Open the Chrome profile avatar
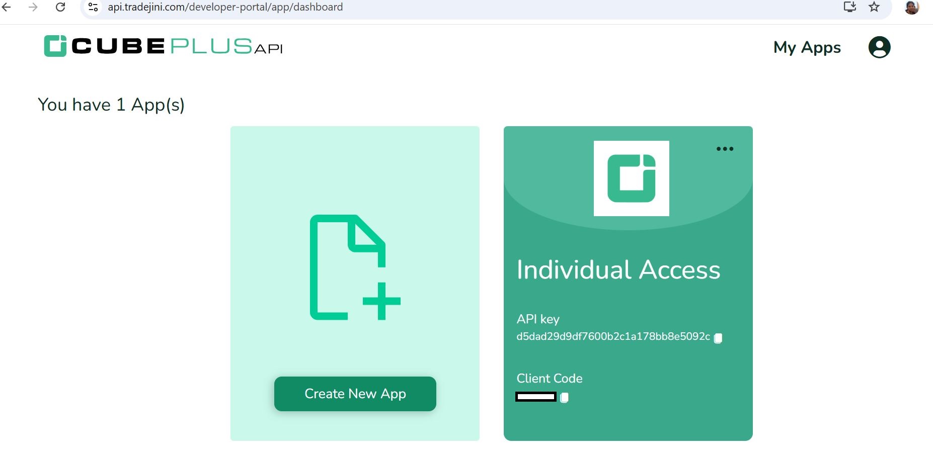Image resolution: width=933 pixels, height=460 pixels. click(x=912, y=7)
